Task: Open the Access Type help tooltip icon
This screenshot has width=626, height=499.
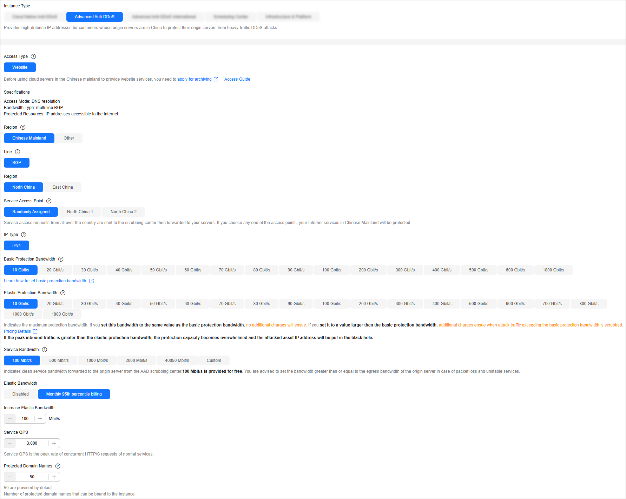Action: point(33,56)
